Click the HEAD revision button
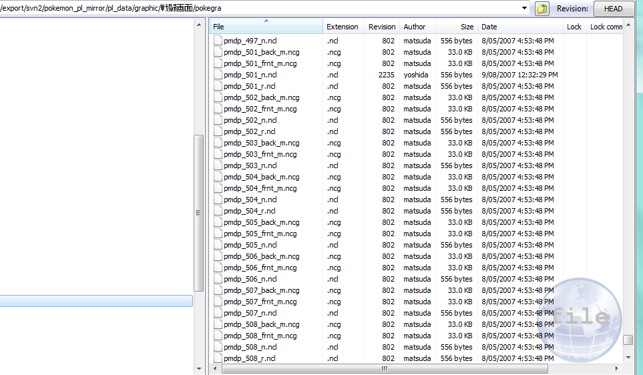The height and width of the screenshot is (375, 643). click(x=613, y=9)
